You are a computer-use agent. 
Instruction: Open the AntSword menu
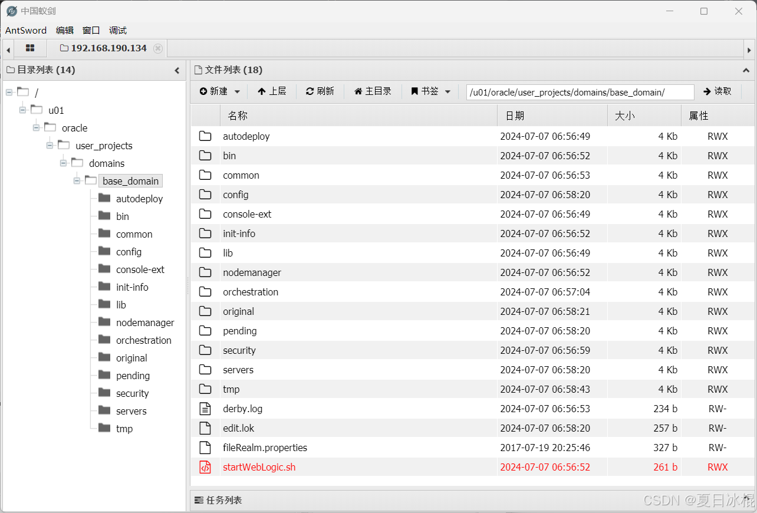26,30
